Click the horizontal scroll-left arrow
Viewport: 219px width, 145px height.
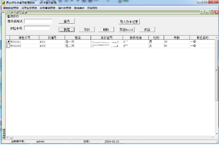pos(8,137)
